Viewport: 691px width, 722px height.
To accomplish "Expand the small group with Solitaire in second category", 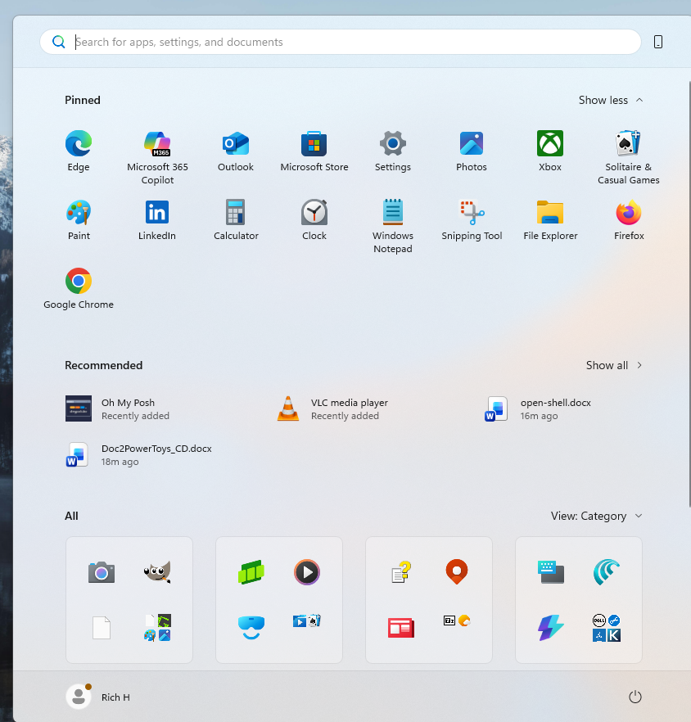I will pyautogui.click(x=307, y=621).
